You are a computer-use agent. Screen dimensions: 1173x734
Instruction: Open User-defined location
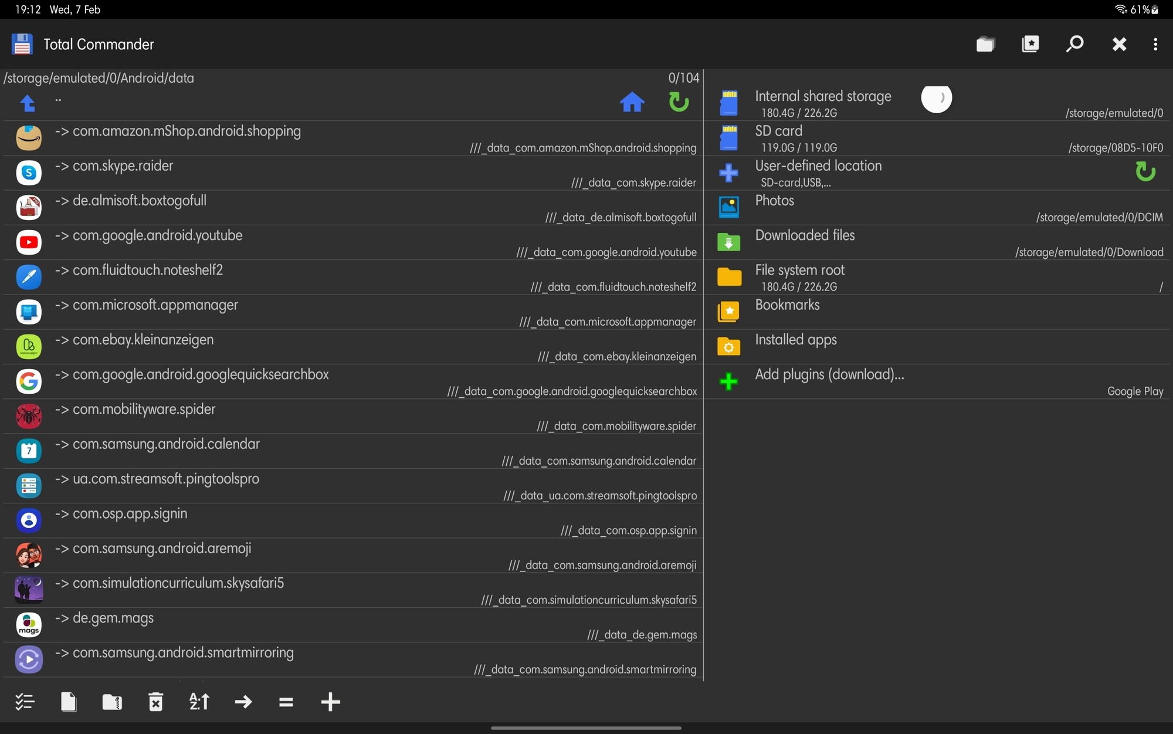point(937,173)
